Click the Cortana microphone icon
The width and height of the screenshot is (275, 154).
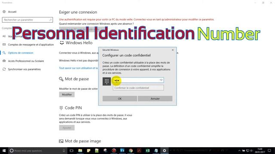coord(64,151)
